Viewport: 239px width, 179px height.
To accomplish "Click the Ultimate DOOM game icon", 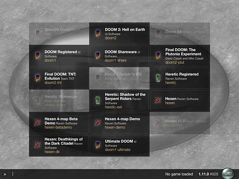I will pos(98,145).
